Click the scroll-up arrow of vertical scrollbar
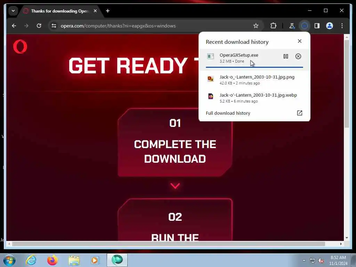Screen dimensions: 356x267 [347, 37]
